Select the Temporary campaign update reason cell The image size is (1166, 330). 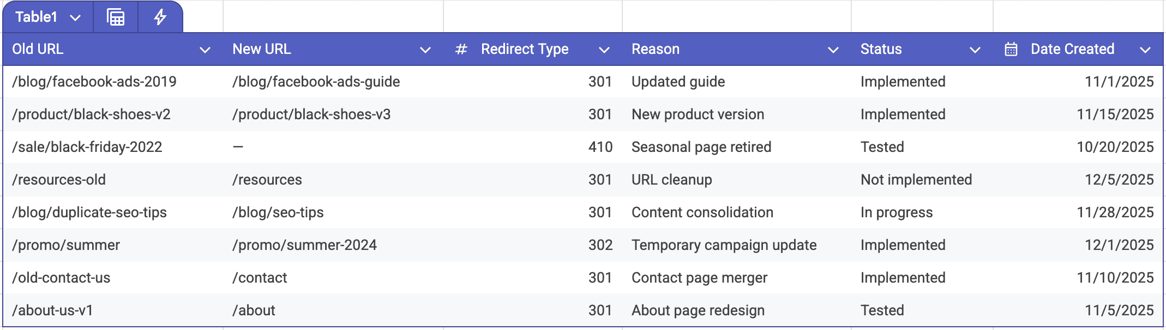(x=724, y=245)
